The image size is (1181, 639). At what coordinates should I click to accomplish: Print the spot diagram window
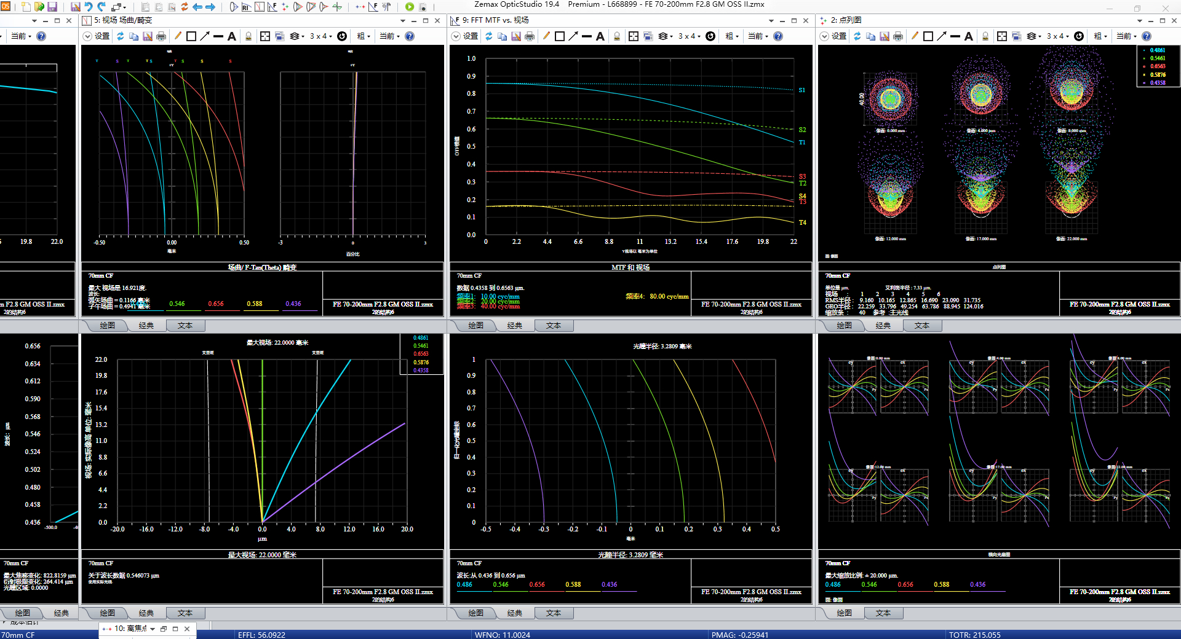point(898,36)
